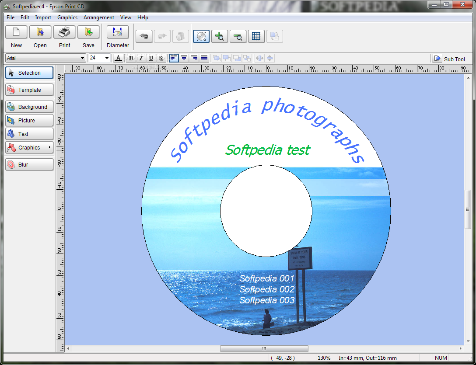Click the horizontal scrollbar right arrow
The width and height of the screenshot is (476, 365).
pyautogui.click(x=461, y=348)
